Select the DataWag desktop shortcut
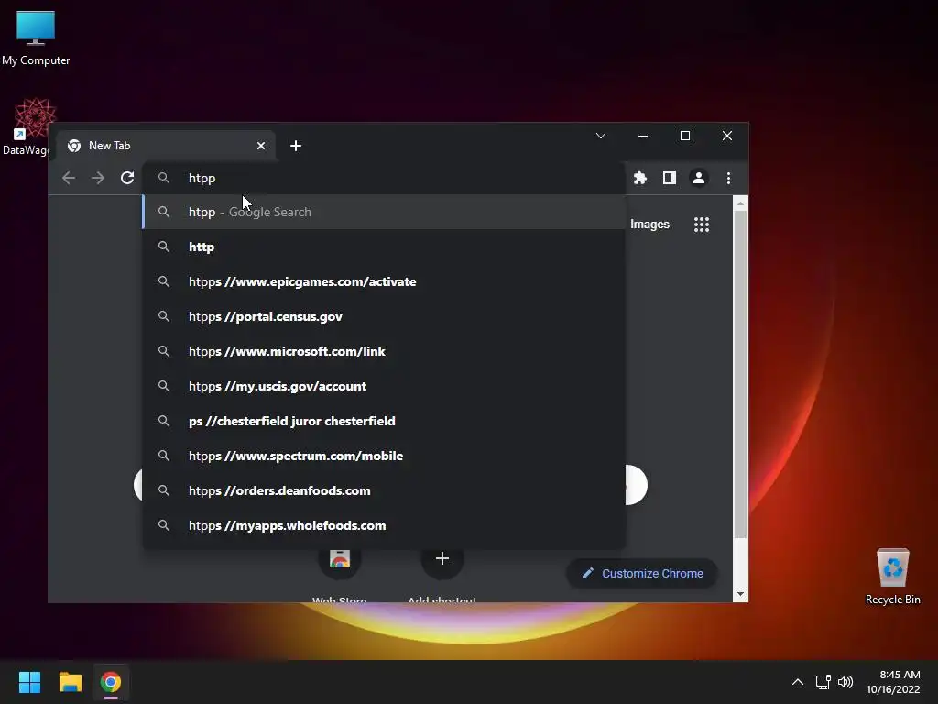 (x=28, y=126)
